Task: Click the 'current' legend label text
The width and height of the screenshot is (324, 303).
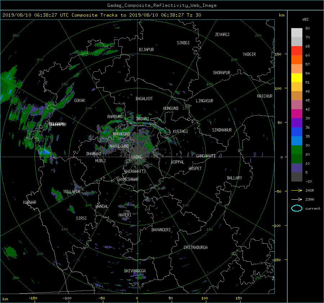Action: coord(313,209)
